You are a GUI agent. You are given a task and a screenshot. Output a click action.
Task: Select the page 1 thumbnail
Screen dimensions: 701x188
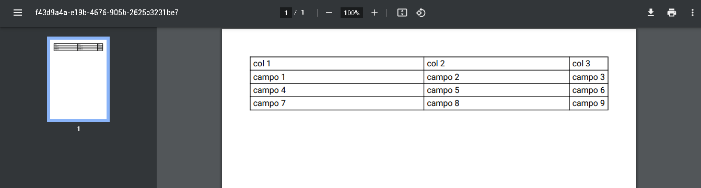coord(78,79)
